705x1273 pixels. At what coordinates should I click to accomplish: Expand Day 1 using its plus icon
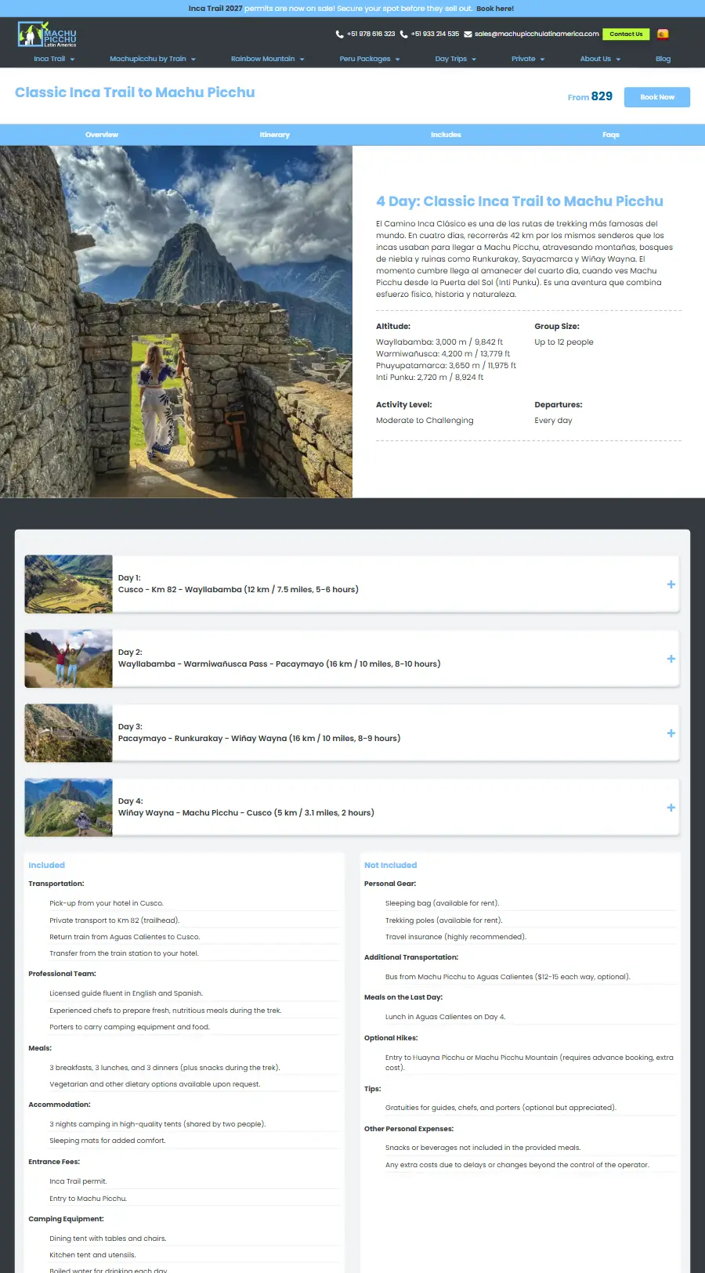(671, 584)
